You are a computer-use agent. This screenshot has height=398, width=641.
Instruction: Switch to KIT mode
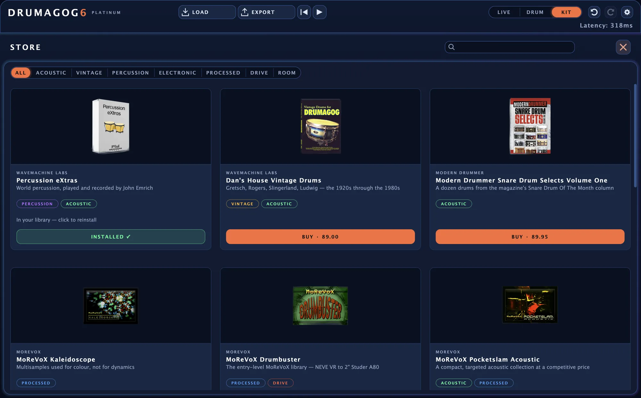(566, 12)
